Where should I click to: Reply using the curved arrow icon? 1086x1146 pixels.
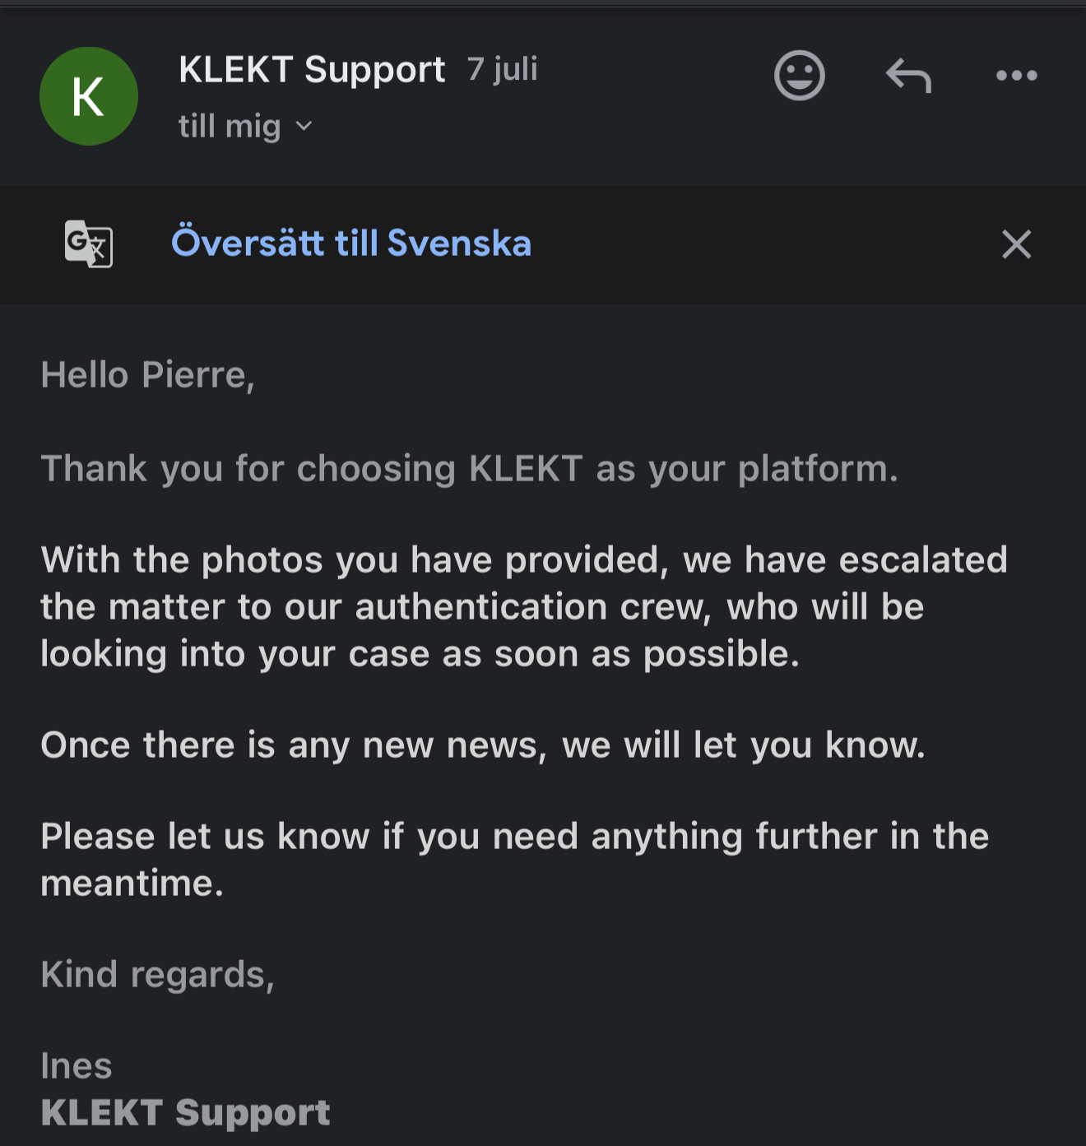click(908, 76)
